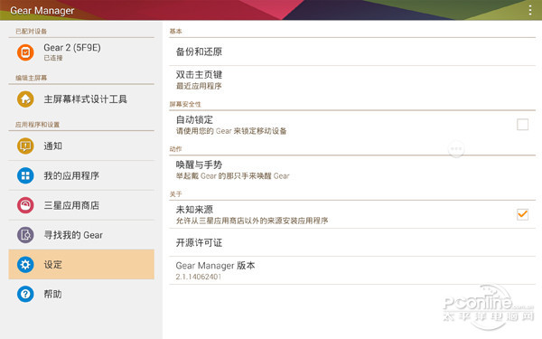Open 备份和还原 settings

(x=352, y=52)
